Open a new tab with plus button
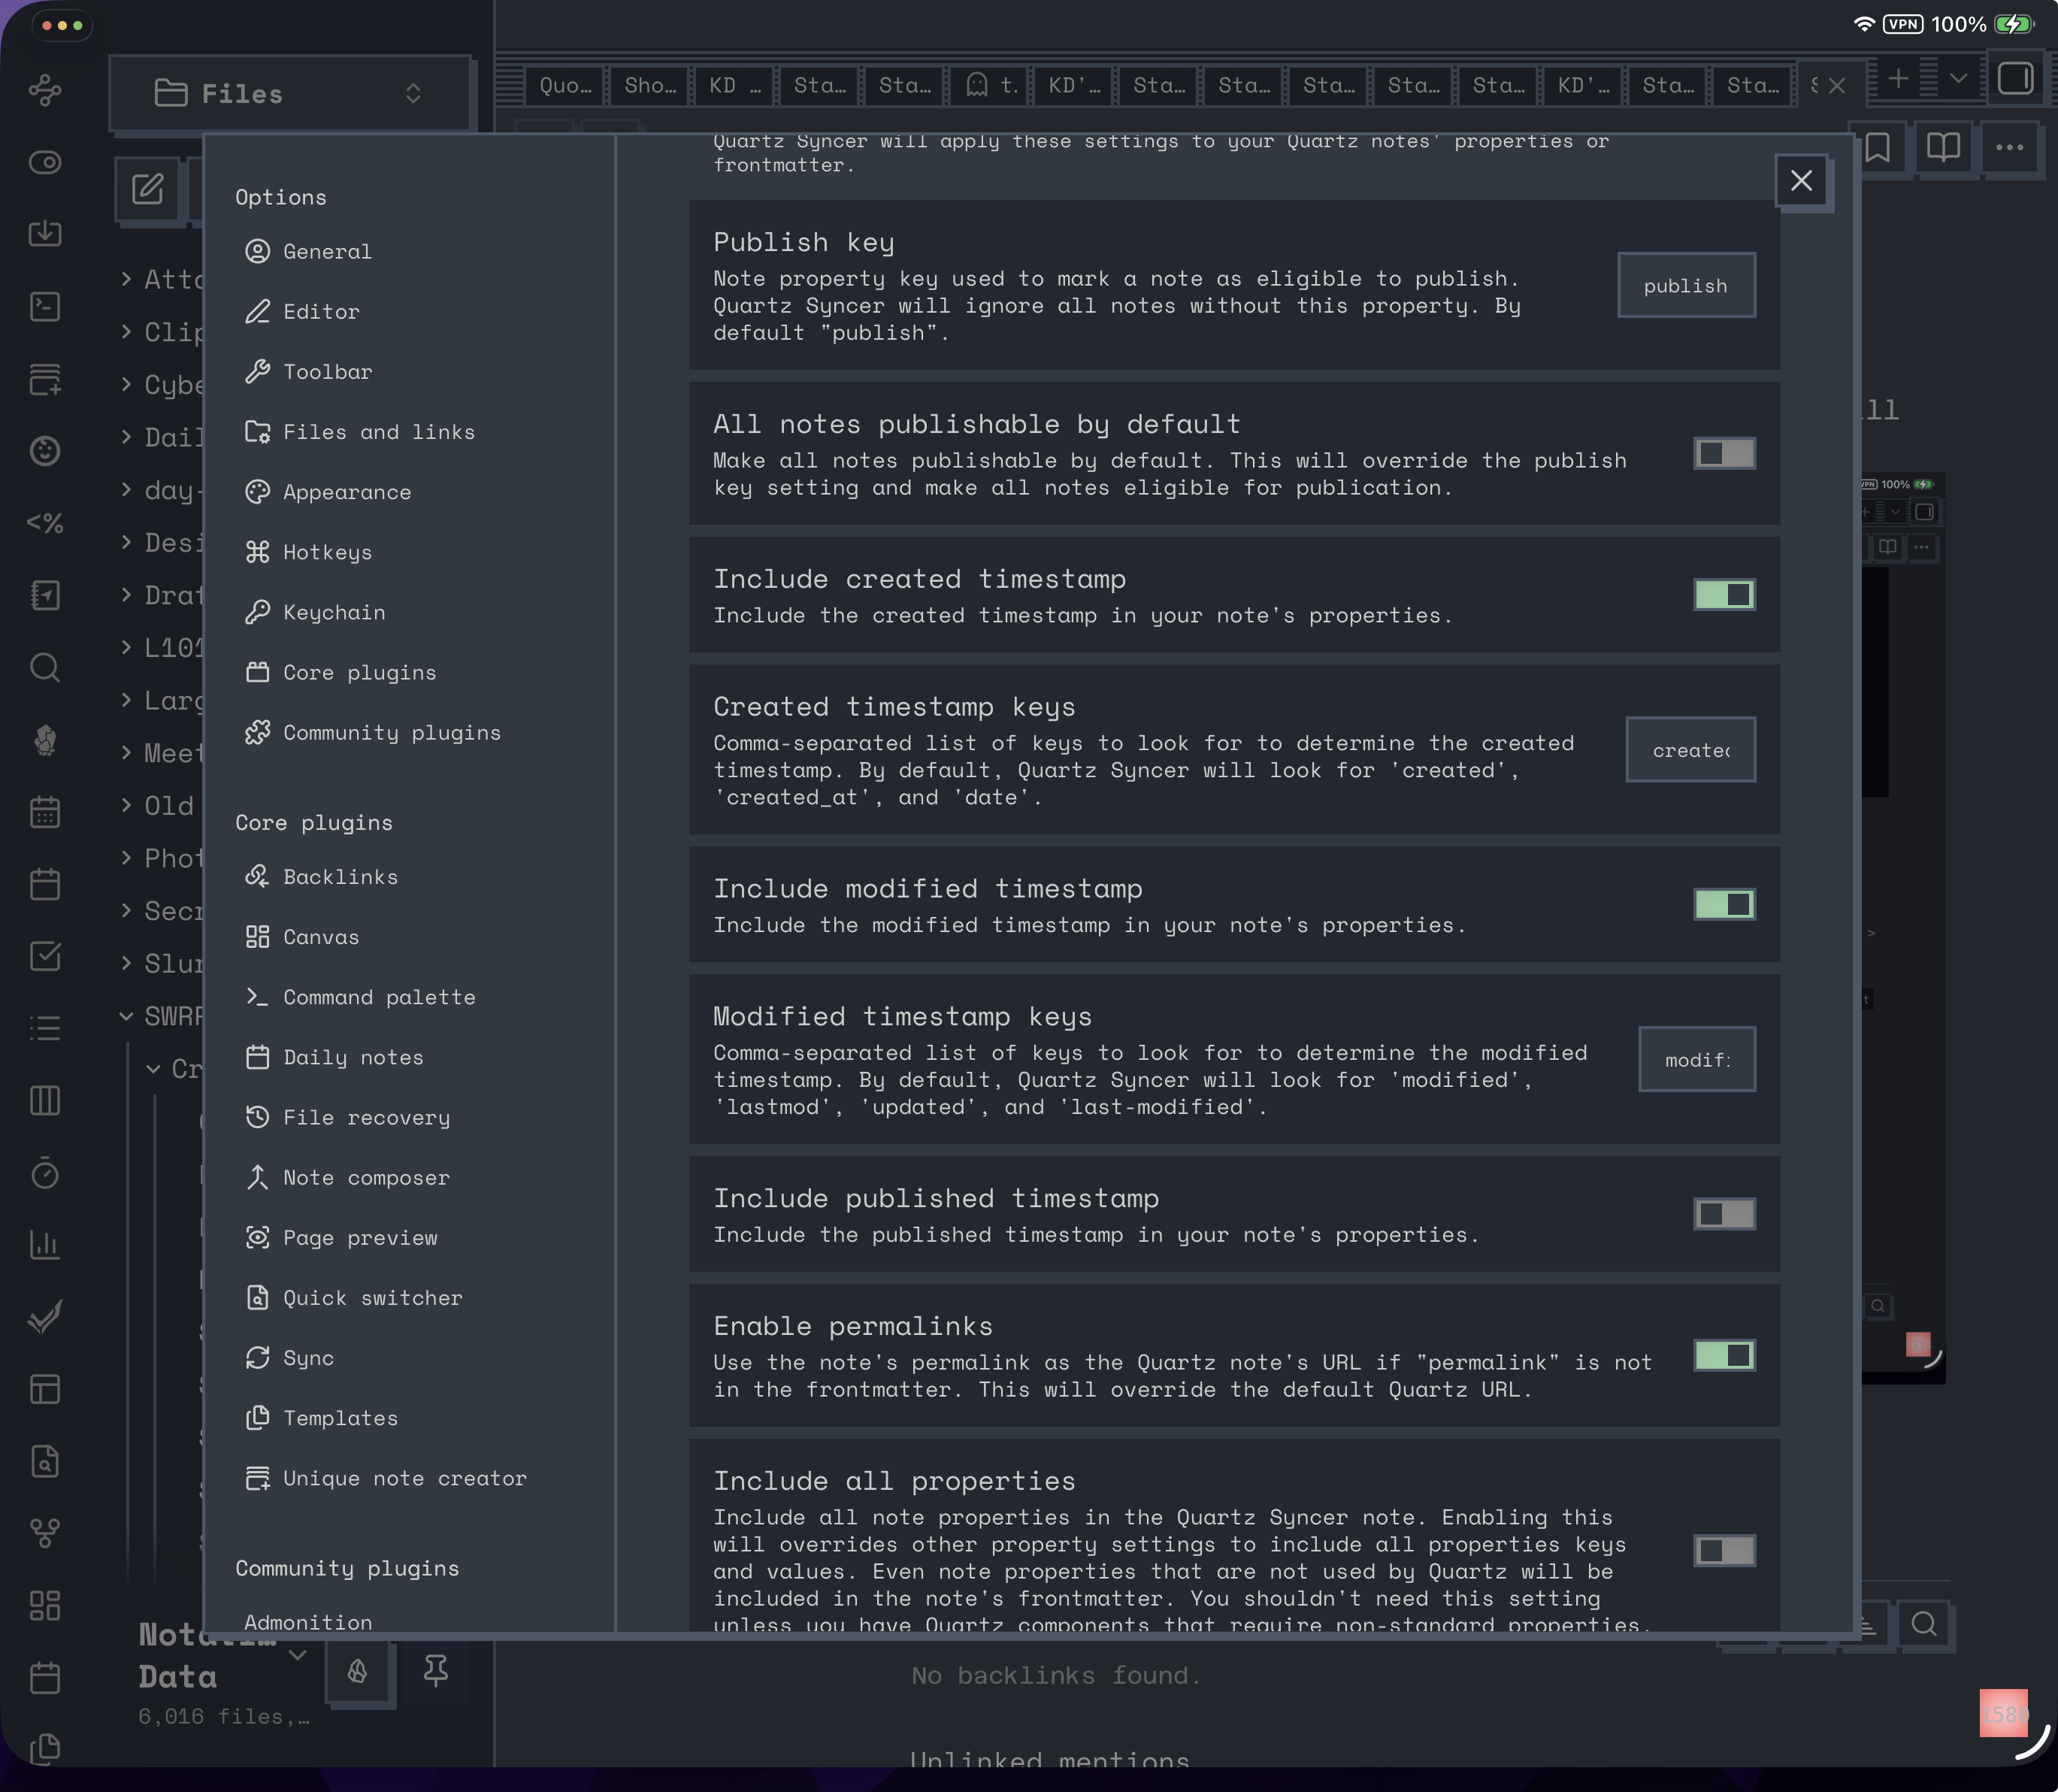The width and height of the screenshot is (2058, 1792). 1898,79
